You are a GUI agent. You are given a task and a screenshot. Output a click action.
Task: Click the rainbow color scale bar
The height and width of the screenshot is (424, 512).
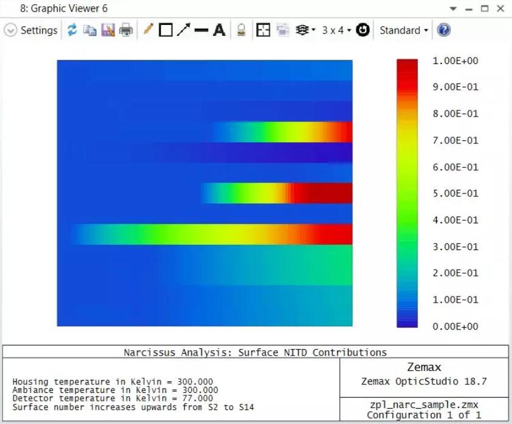(407, 193)
